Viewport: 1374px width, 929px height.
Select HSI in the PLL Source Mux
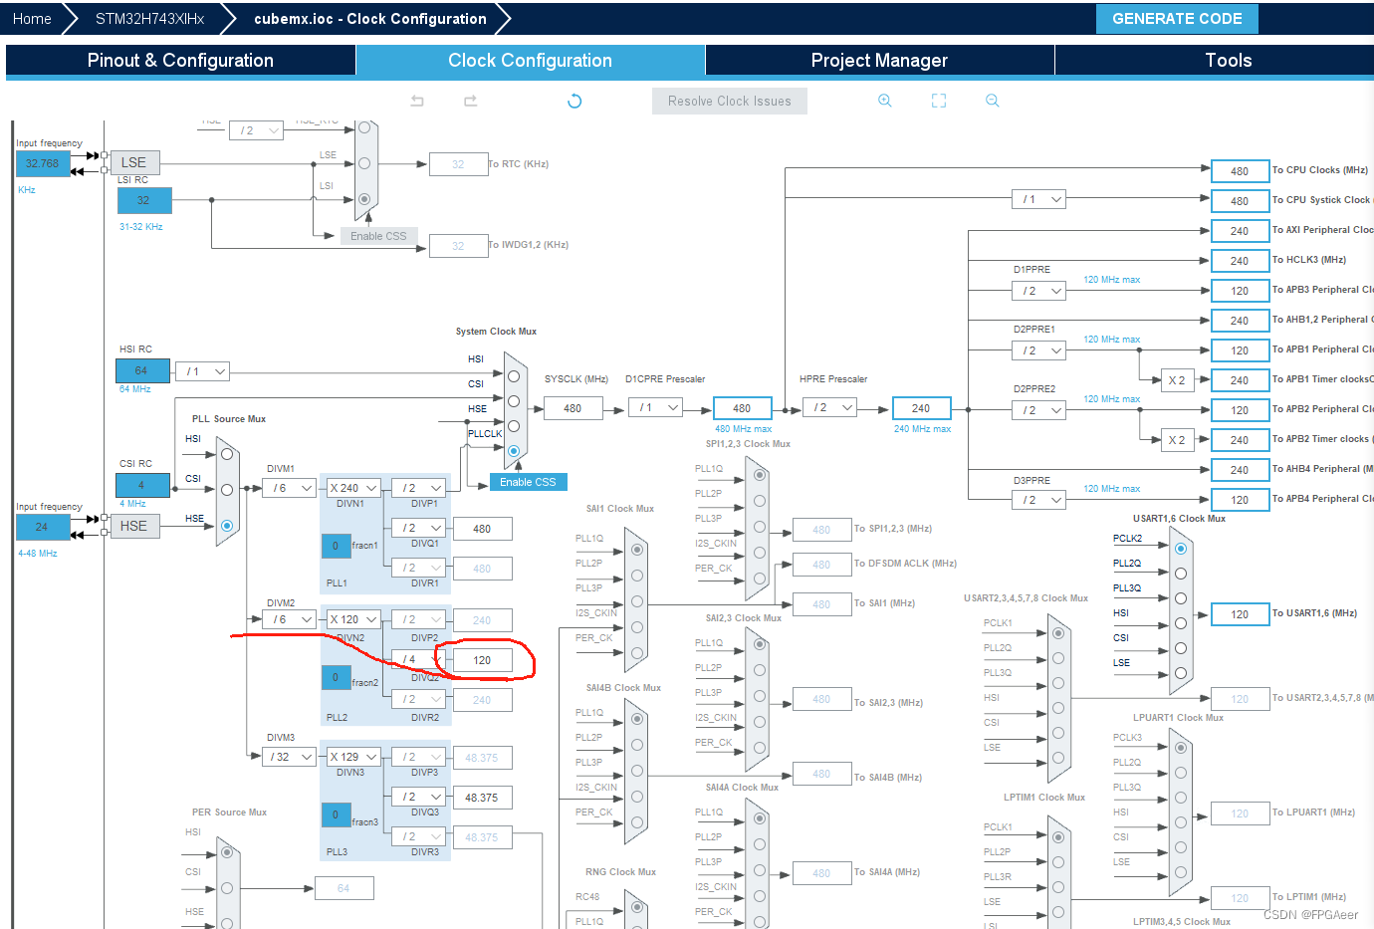tap(227, 454)
